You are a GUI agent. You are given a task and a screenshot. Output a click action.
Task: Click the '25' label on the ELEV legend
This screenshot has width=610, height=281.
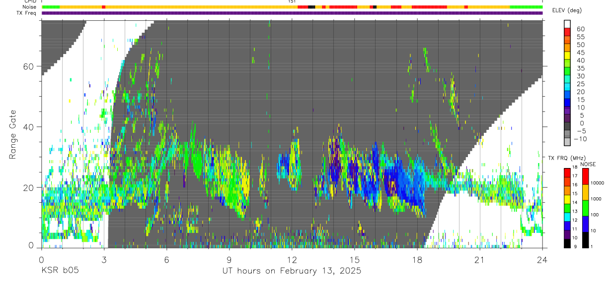[x=580, y=84]
